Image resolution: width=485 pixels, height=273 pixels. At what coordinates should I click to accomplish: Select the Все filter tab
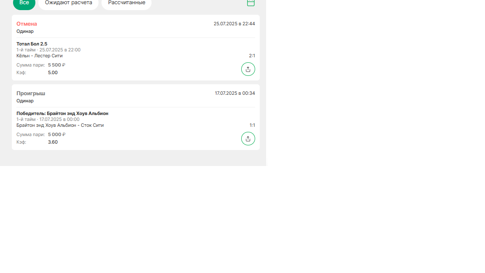coord(24,3)
